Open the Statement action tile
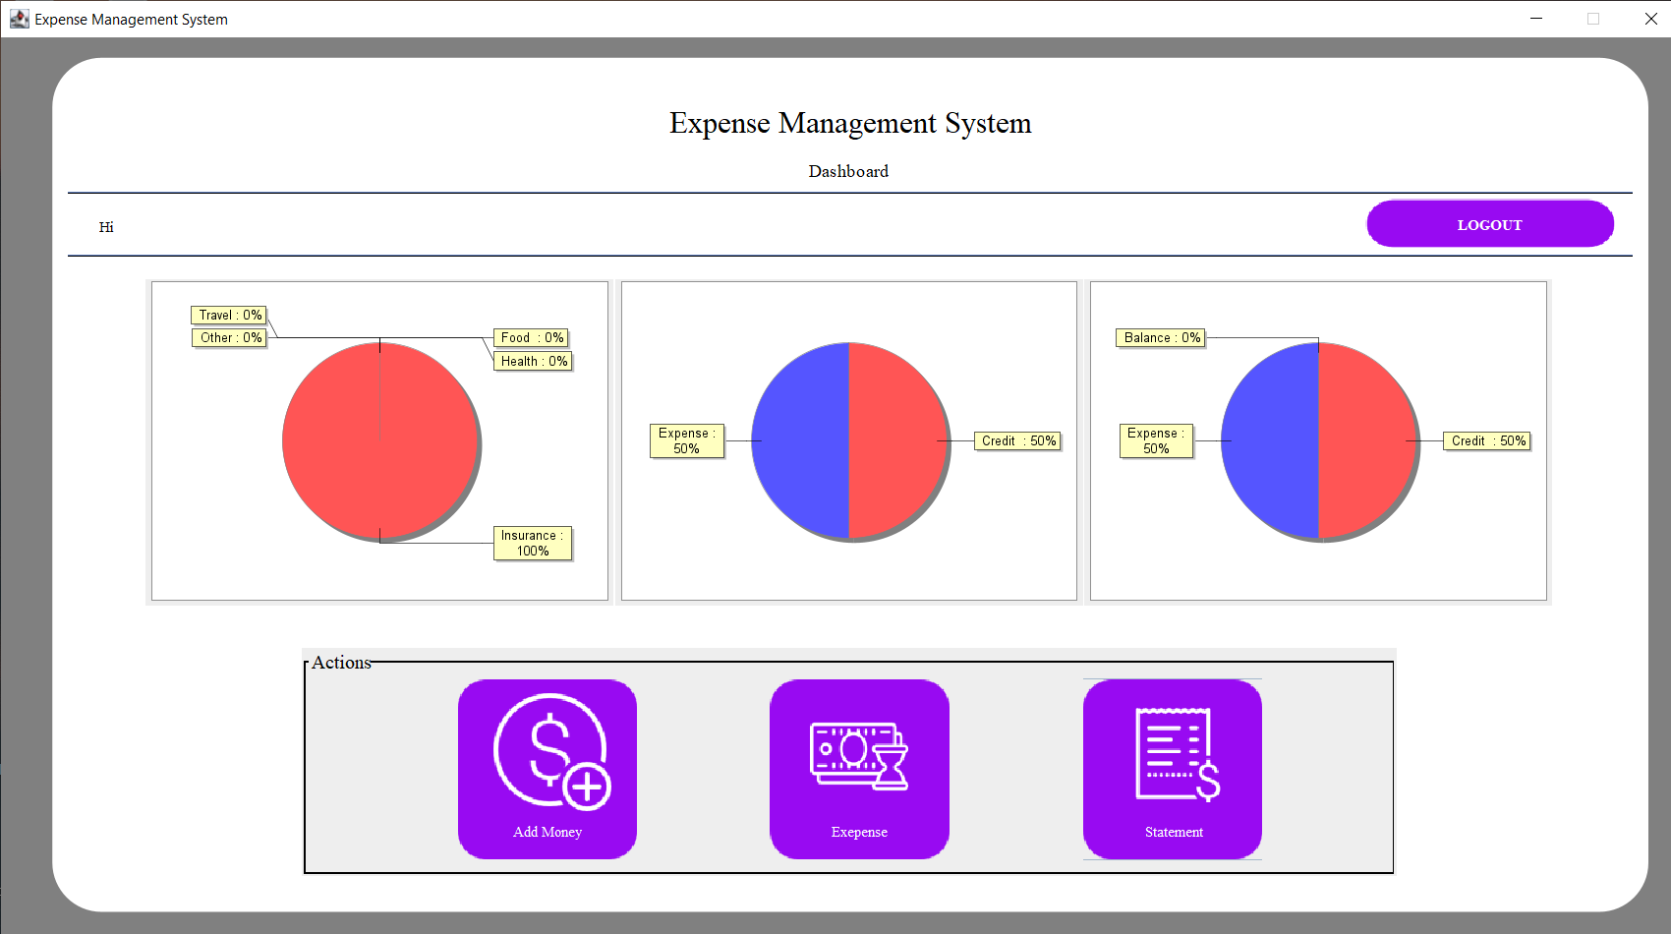The image size is (1671, 934). click(1172, 768)
